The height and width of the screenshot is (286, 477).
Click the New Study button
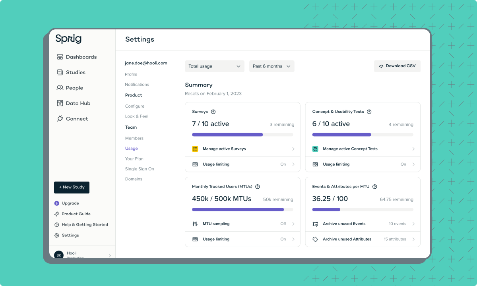coord(72,187)
